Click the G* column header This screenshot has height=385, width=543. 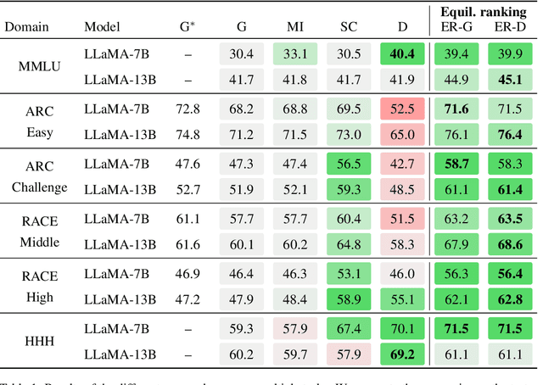point(189,26)
